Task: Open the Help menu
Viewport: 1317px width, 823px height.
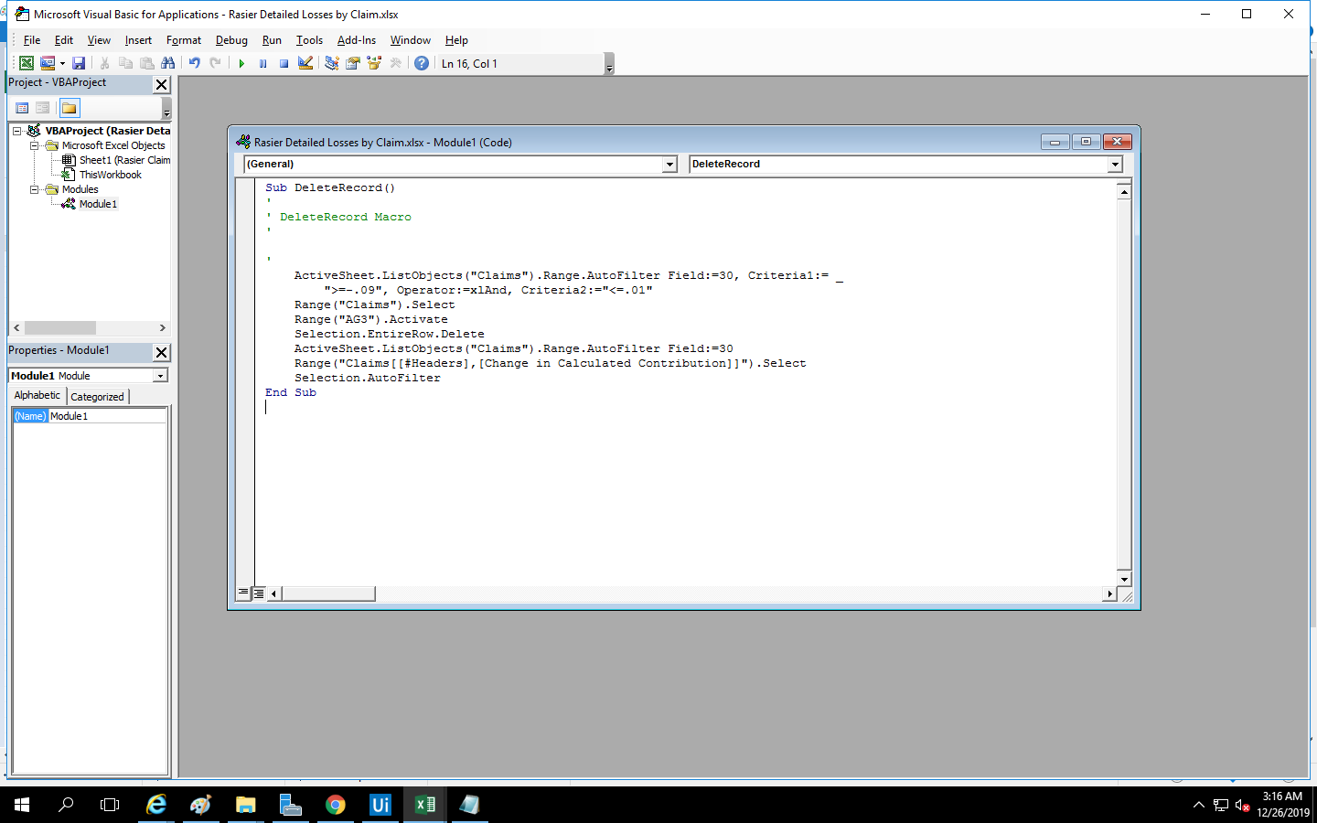Action: (x=456, y=40)
